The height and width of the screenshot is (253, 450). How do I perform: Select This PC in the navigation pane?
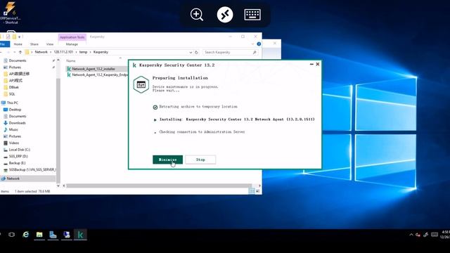[13, 103]
